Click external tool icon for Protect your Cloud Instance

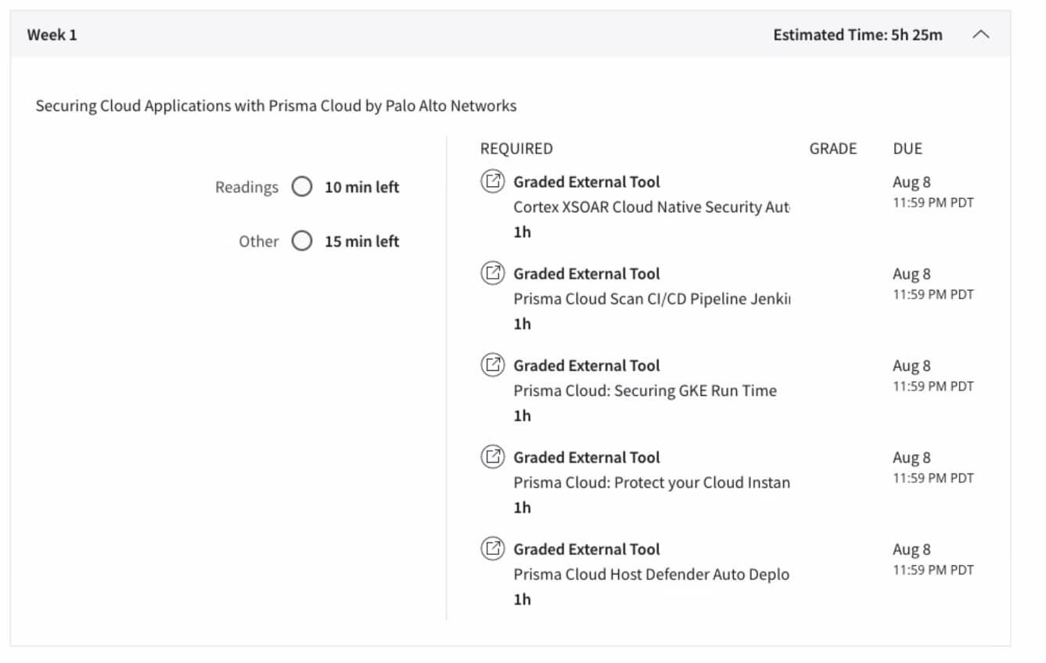point(492,456)
